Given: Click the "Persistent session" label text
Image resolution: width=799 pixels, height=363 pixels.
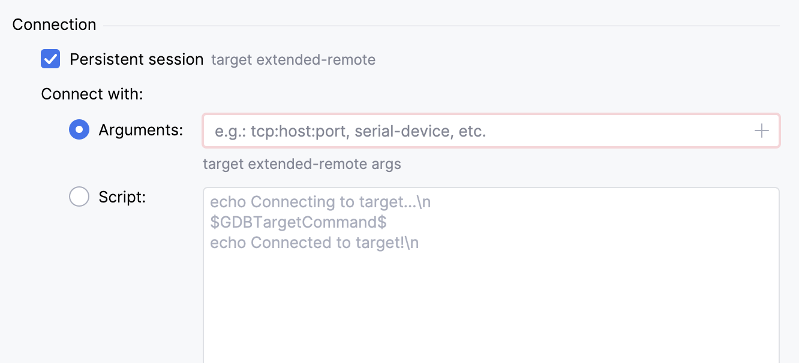Looking at the screenshot, I should pyautogui.click(x=137, y=59).
